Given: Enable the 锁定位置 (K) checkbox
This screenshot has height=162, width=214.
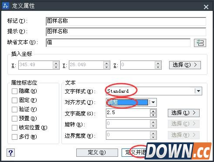Looking at the screenshot, I should point(14,128).
